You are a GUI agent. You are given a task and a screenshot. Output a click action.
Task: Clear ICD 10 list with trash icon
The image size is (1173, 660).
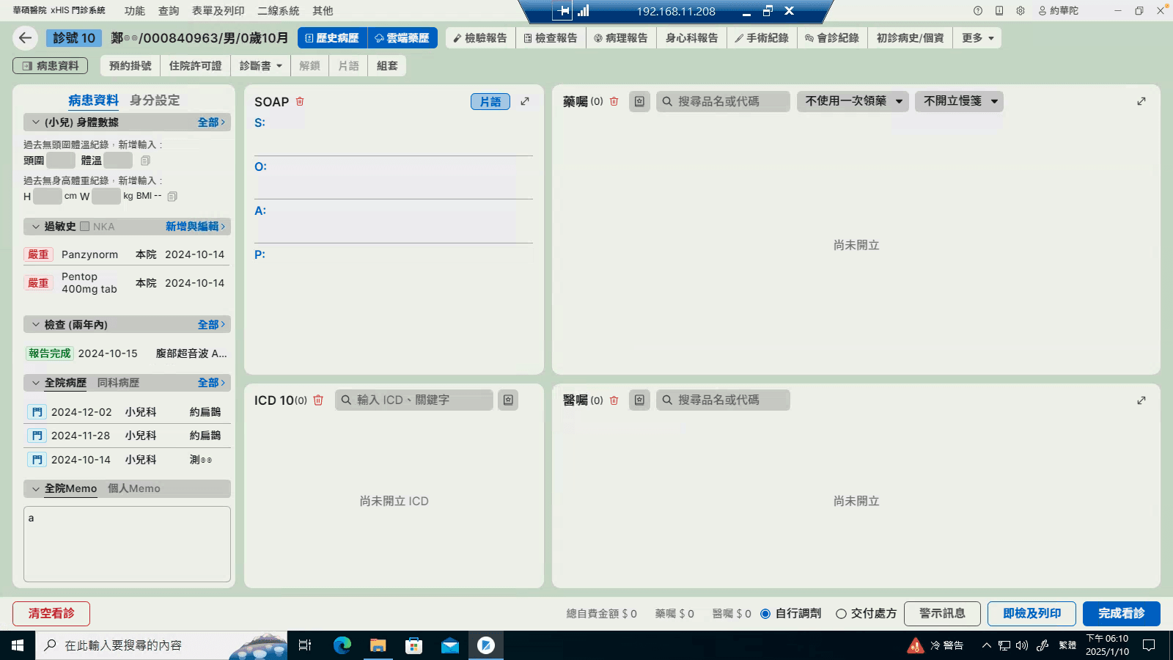(x=318, y=400)
